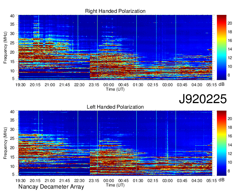The height and width of the screenshot is (191, 236).
Task: Click the '01:30' tick on bottom plot
Action: [138, 181]
